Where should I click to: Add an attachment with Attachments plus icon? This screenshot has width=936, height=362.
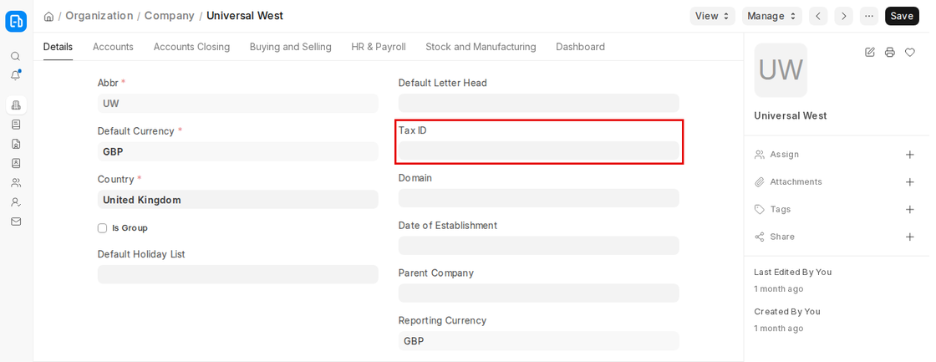[x=910, y=182]
